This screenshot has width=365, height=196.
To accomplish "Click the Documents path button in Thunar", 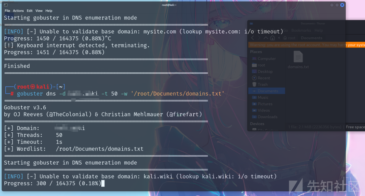I will [x=312, y=38].
